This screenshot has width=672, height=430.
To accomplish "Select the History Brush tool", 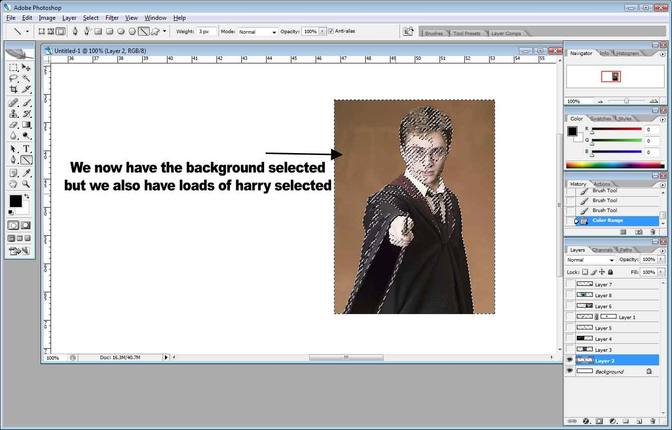I will tap(26, 114).
